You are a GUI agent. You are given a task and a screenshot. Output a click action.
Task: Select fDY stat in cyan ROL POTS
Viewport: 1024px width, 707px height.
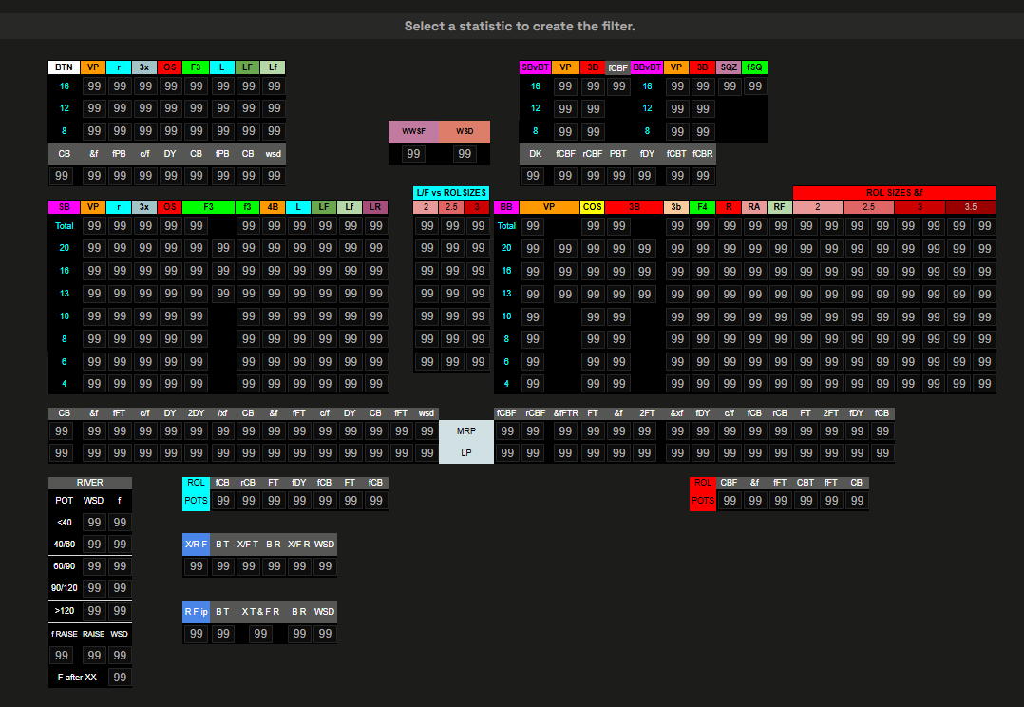pos(298,501)
